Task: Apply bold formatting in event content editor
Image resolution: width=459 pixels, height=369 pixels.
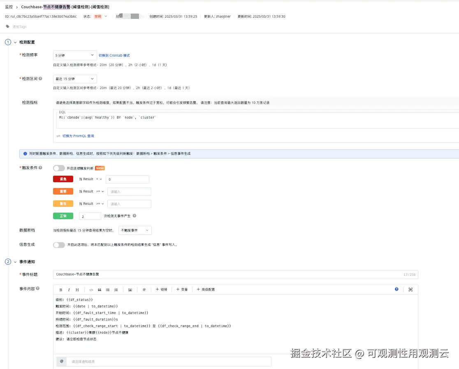Action: coord(61,290)
